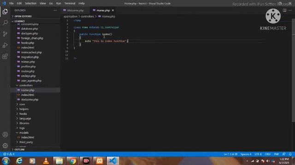Viewport: 295px width, 165px height.
Task: Open the Help menu
Action: pyautogui.click(x=82, y=3)
